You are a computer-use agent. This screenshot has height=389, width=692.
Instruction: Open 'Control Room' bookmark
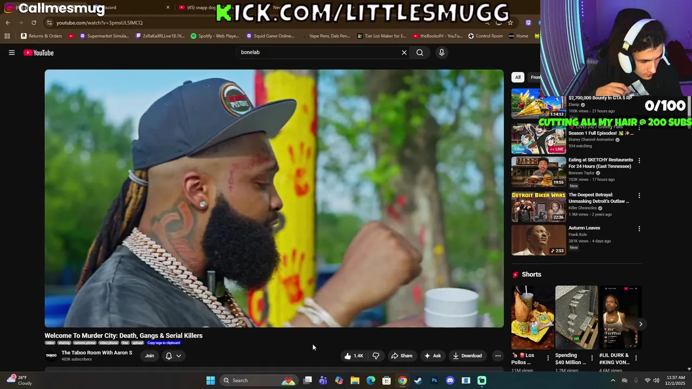point(485,36)
